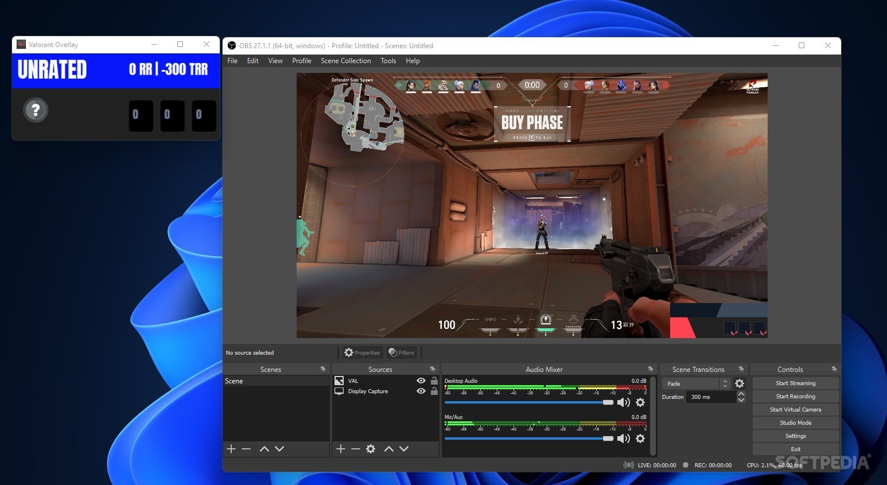The height and width of the screenshot is (485, 887).
Task: Open the File menu
Action: [232, 61]
